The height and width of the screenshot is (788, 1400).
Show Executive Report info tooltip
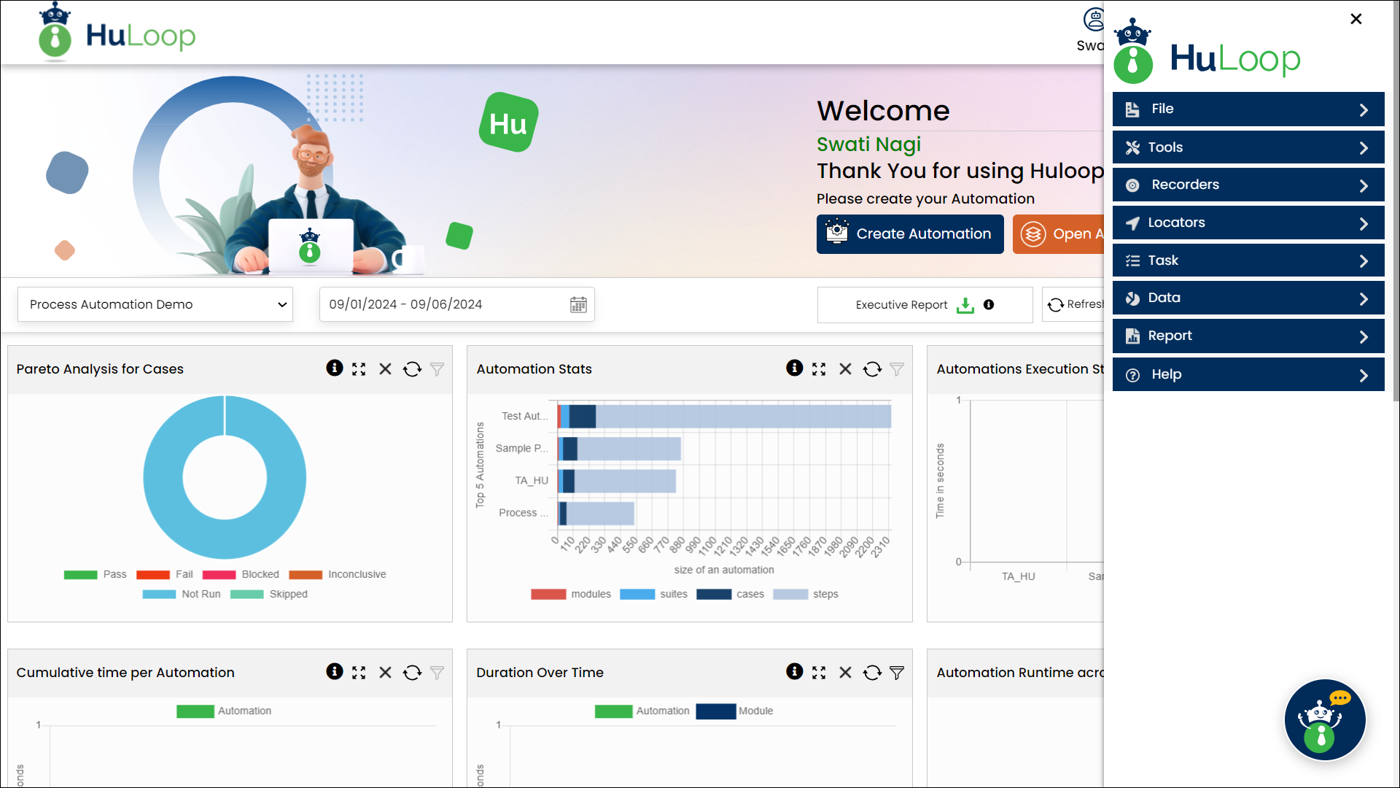(989, 304)
